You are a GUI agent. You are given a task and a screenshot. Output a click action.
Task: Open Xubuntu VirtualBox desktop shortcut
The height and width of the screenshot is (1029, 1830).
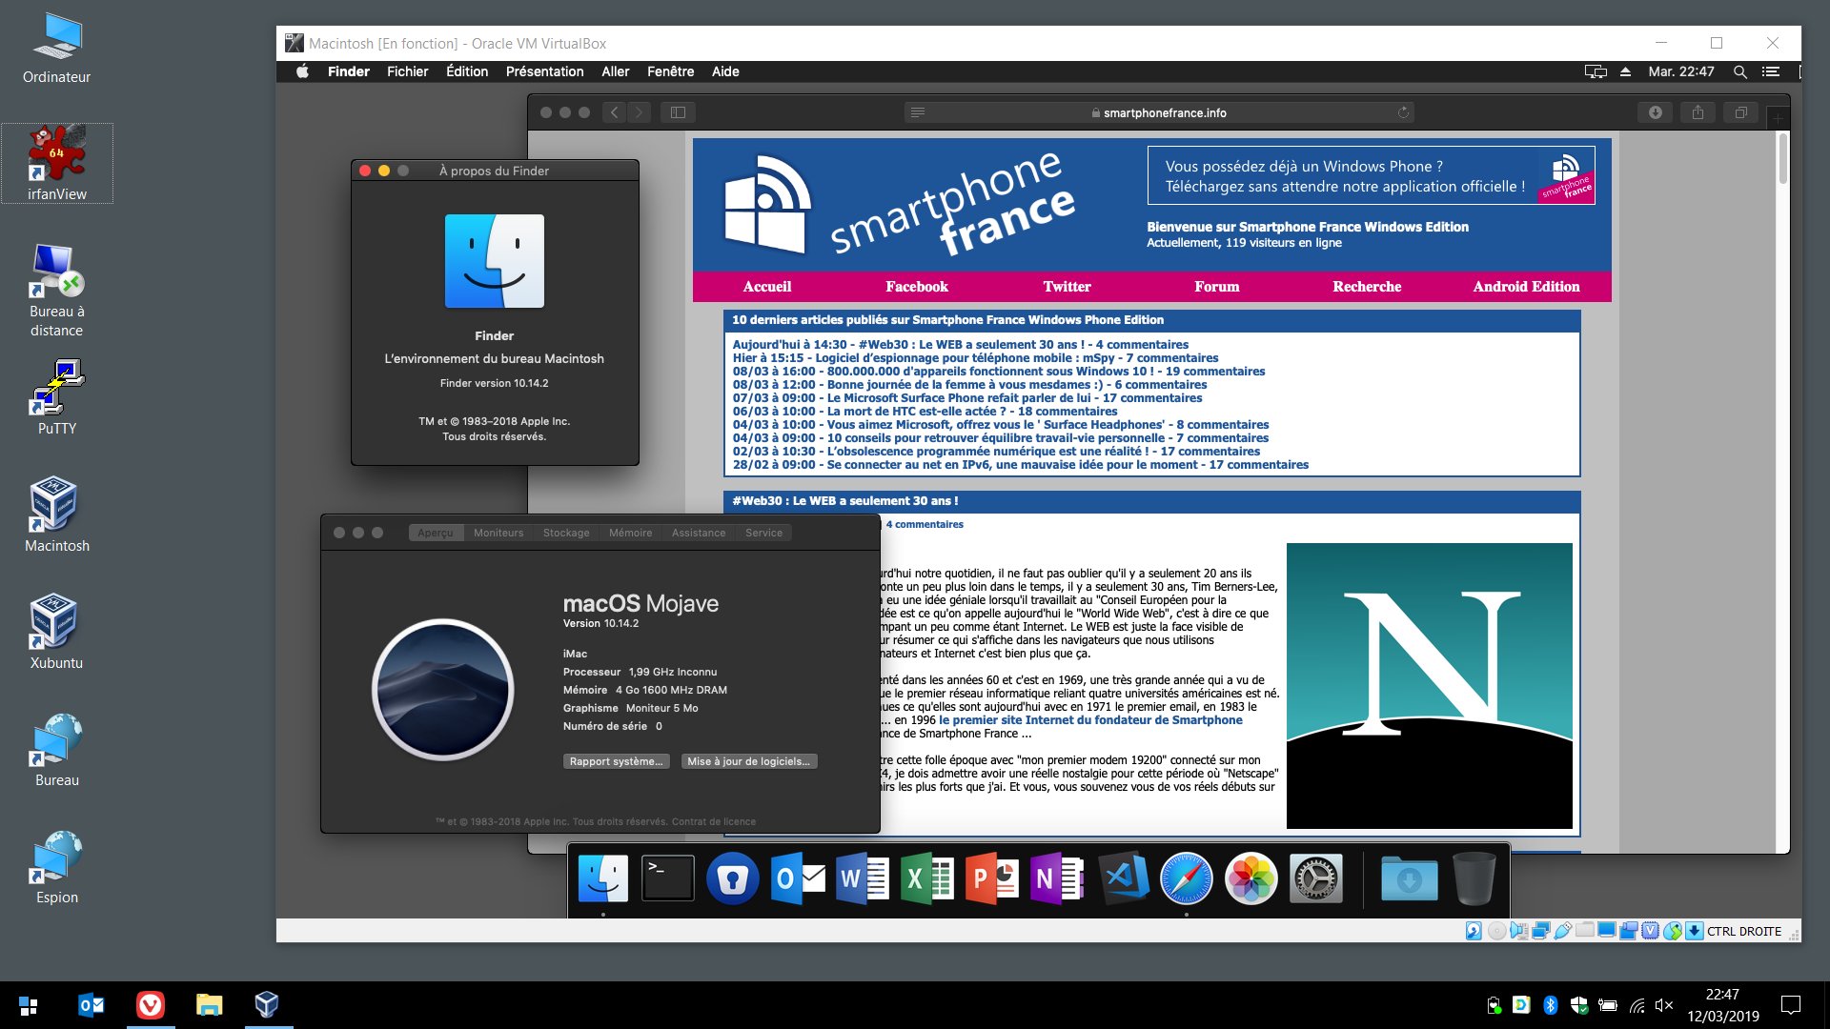56,631
